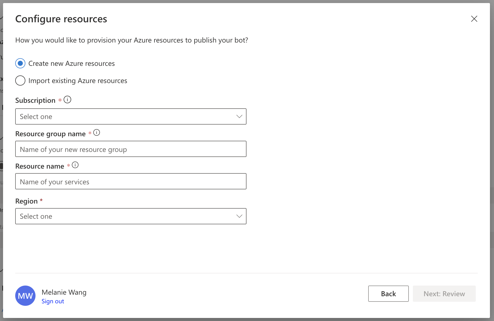Click the Subscription dropdown chevron arrow
Screen dimensions: 494x321
point(239,116)
